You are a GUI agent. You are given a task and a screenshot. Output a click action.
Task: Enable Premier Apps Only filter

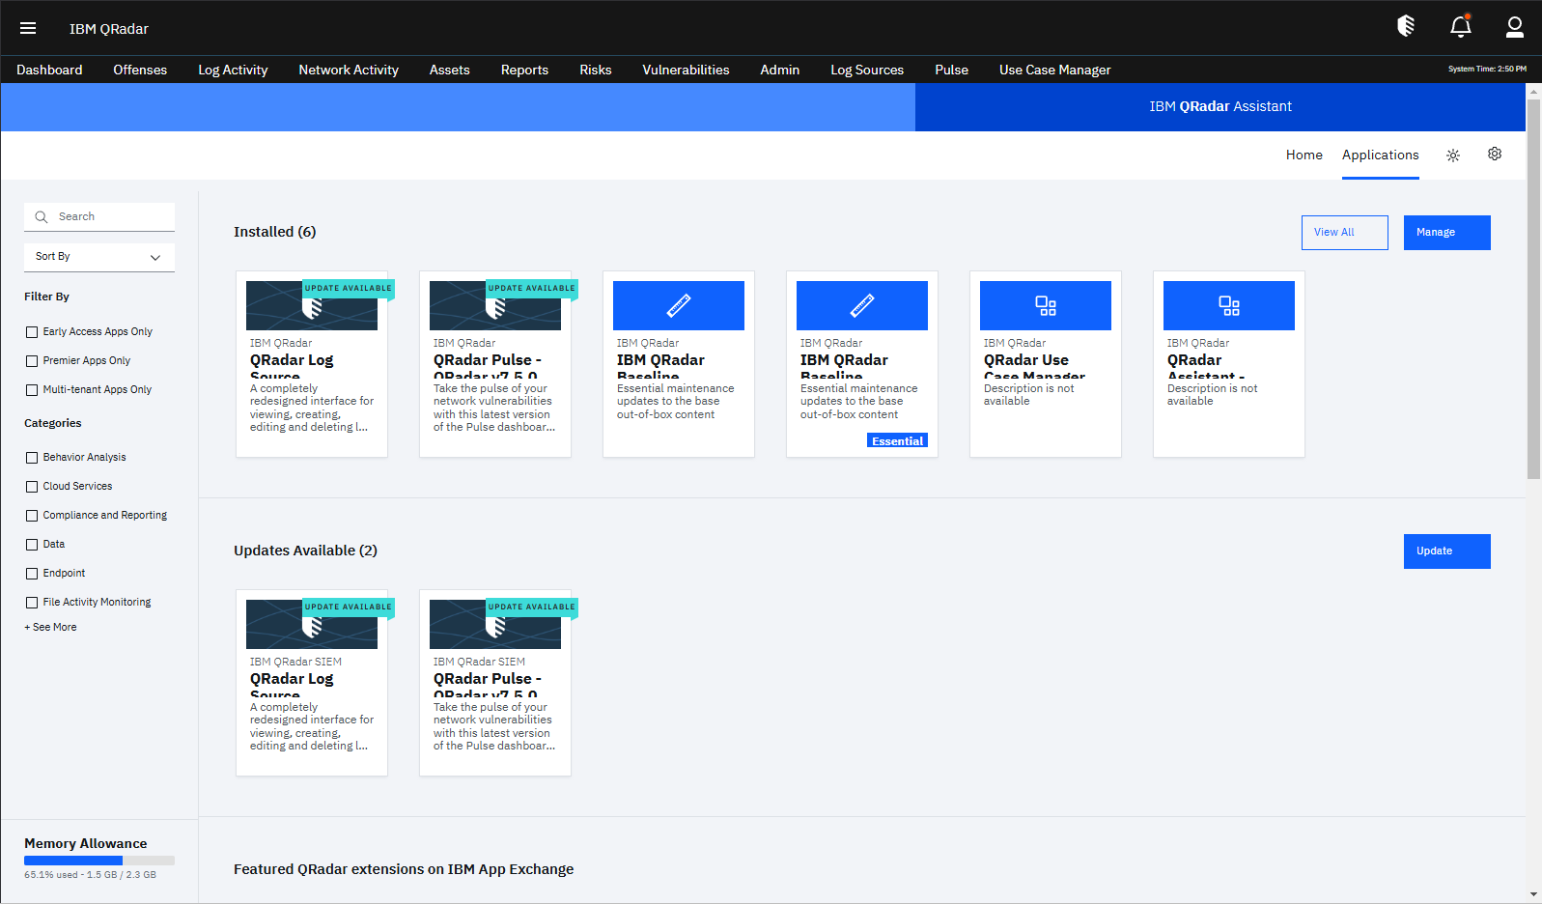[32, 361]
